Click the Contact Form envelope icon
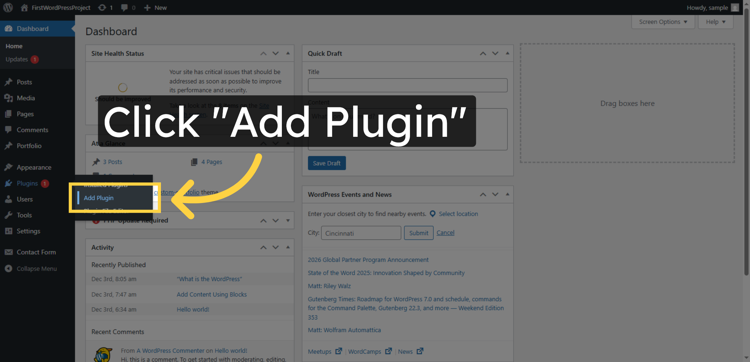 pyautogui.click(x=9, y=252)
